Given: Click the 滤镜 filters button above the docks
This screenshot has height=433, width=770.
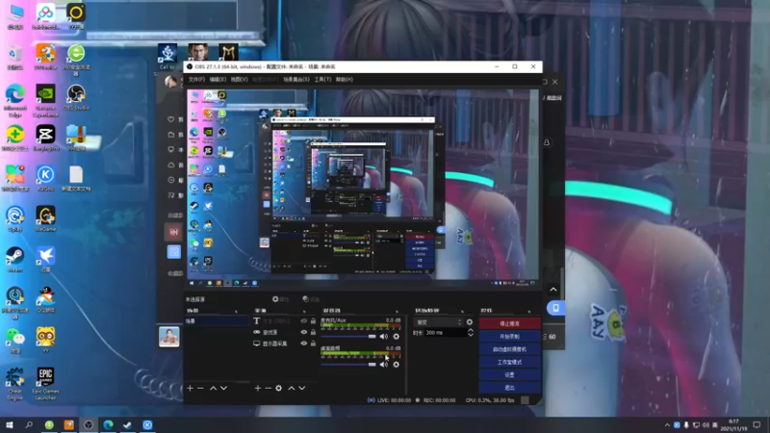Looking at the screenshot, I should [311, 299].
